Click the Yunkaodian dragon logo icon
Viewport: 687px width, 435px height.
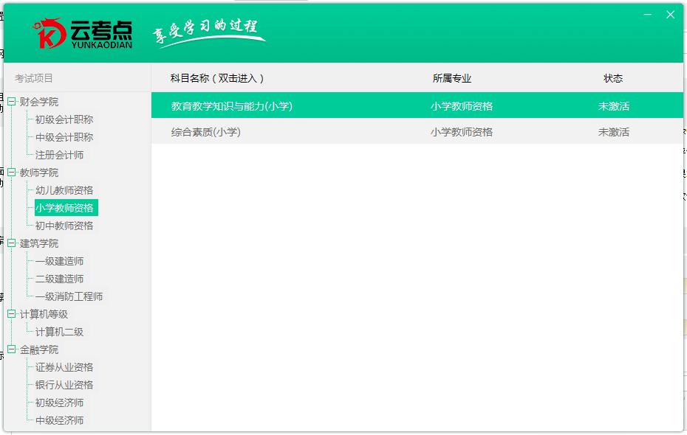pos(49,33)
